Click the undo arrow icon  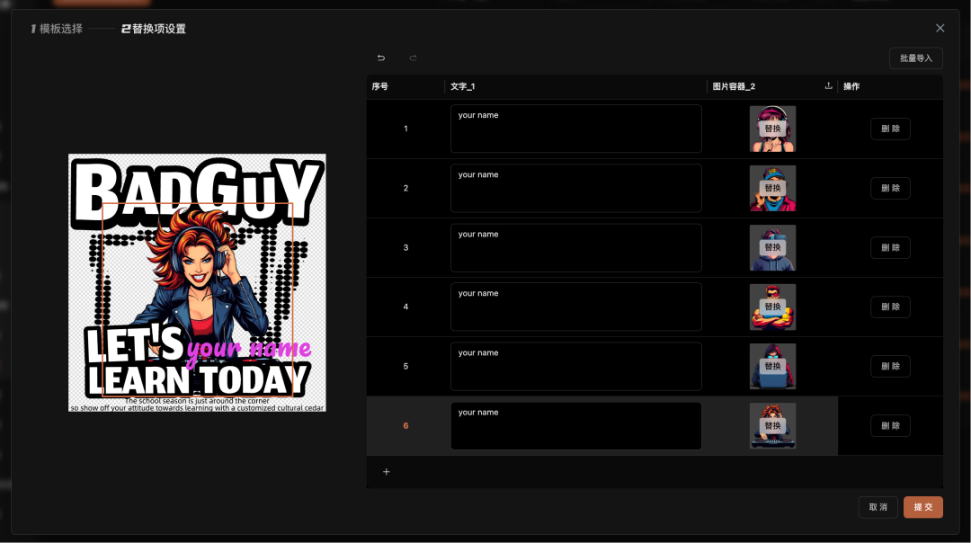[x=381, y=58]
